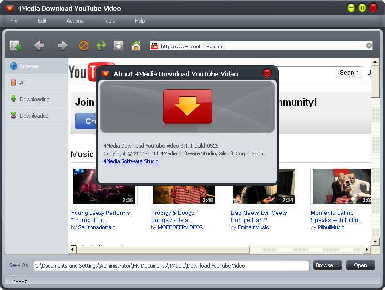The width and height of the screenshot is (385, 290).
Task: Click the horizontal scrollbar thumb
Action: 163,250
